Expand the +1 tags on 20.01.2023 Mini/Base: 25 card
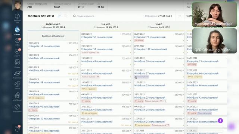The width and height of the screenshot is (239, 134). coord(165,101)
